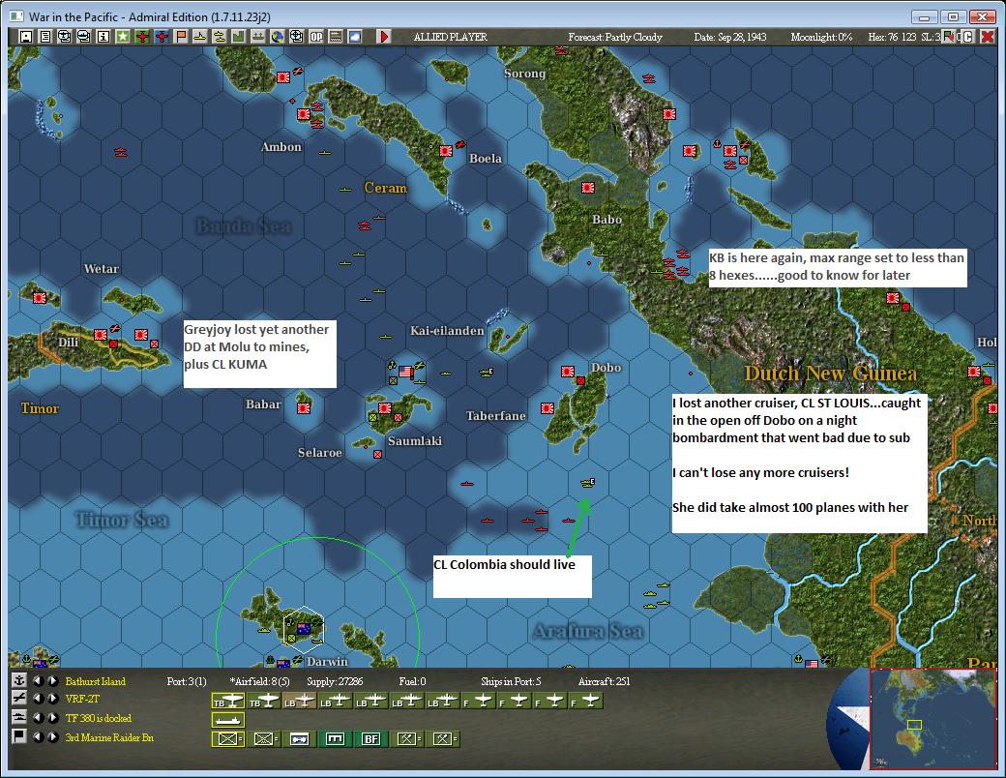Click the Japanese base flag at Dobo

point(567,371)
